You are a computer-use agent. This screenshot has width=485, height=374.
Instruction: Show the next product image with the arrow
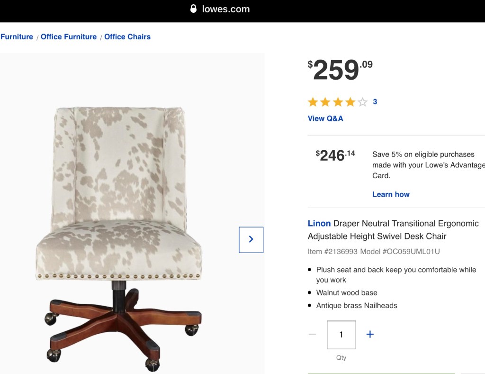[251, 239]
